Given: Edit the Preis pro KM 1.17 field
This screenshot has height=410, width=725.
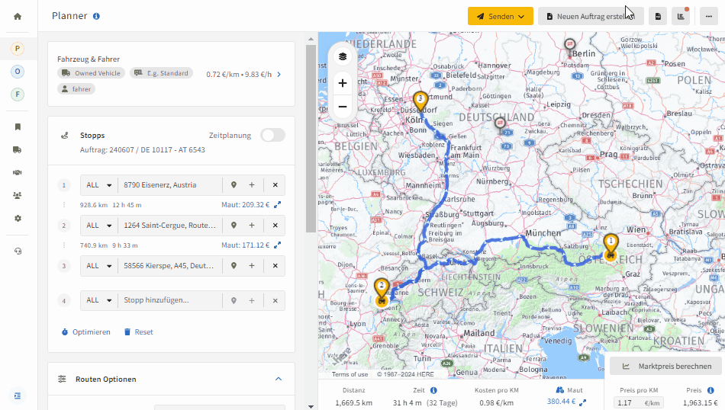Looking at the screenshot, I should [638, 402].
